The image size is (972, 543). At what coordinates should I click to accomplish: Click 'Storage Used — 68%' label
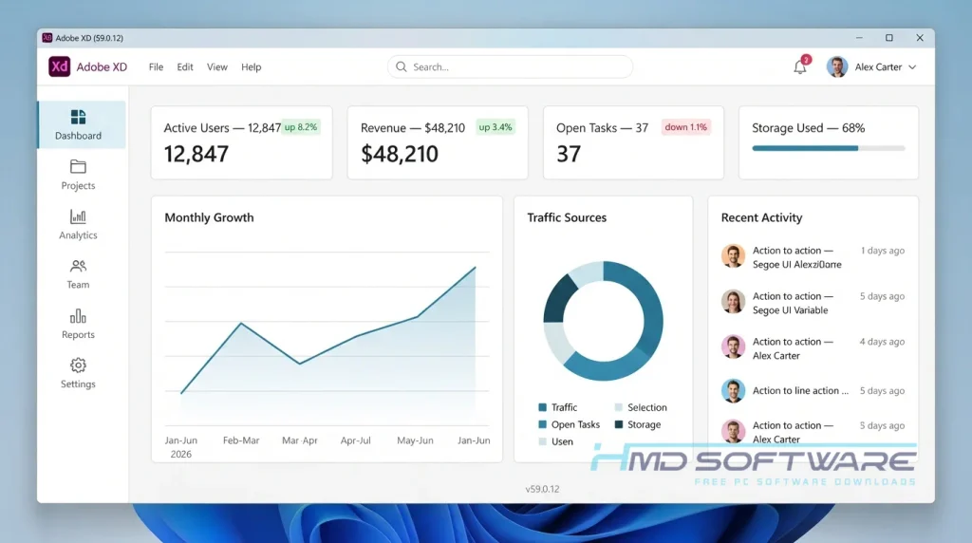(809, 128)
